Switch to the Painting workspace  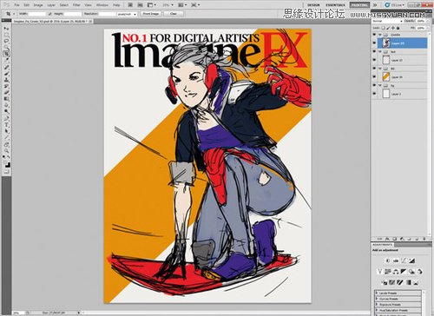tap(359, 5)
